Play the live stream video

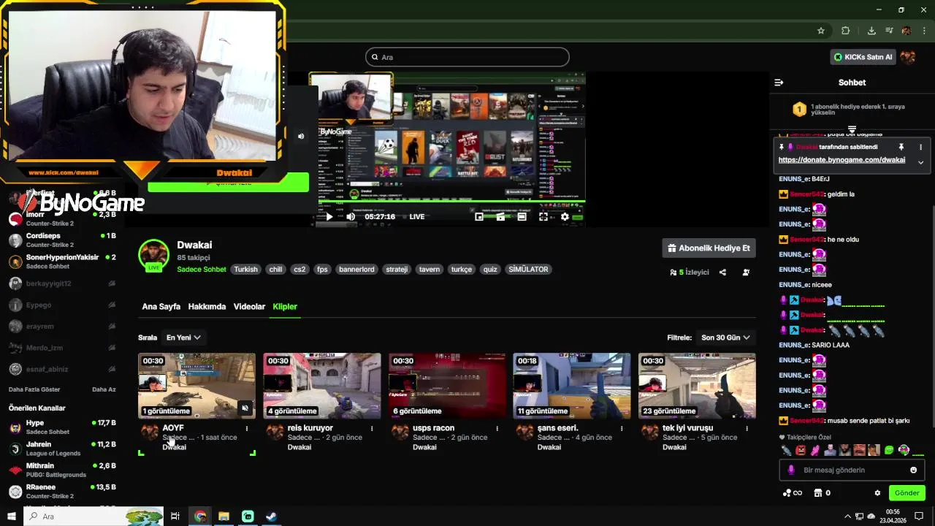pyautogui.click(x=329, y=216)
